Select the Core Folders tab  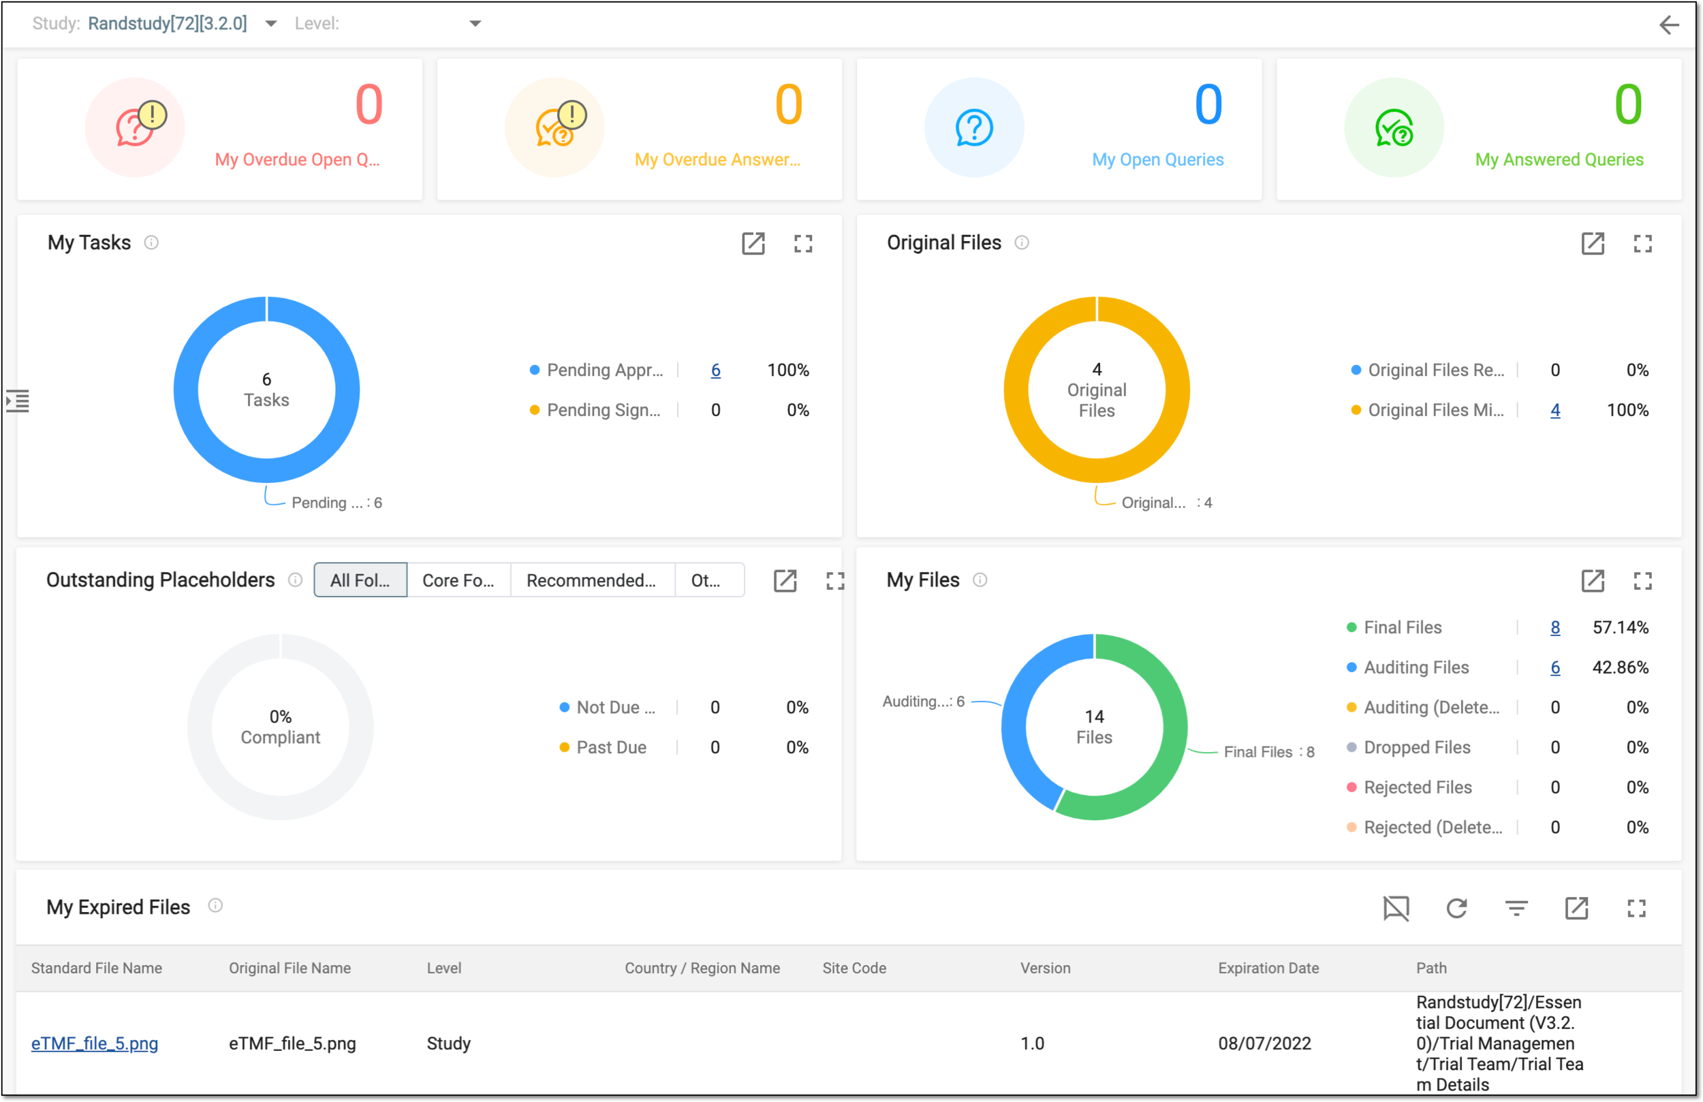[458, 580]
